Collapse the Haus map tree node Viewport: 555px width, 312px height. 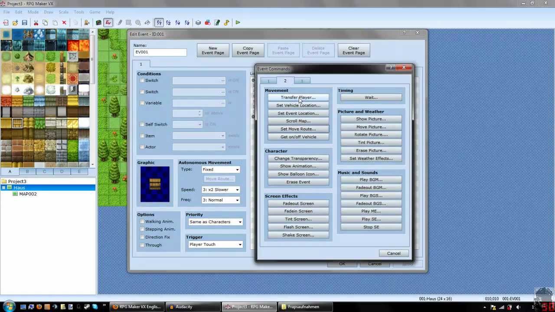coord(4,188)
